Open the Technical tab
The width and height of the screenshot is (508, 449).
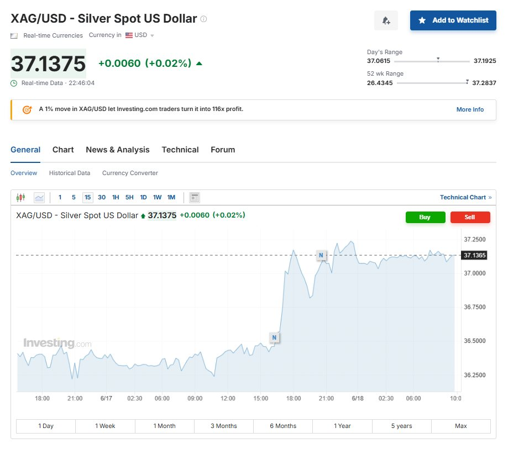point(180,150)
